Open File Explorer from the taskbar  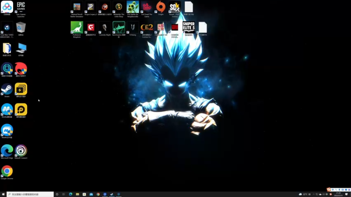(x=78, y=194)
